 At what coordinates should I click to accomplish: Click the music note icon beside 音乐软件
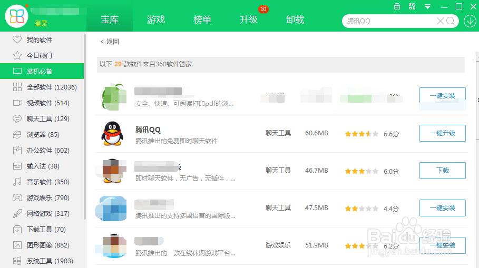click(x=17, y=182)
